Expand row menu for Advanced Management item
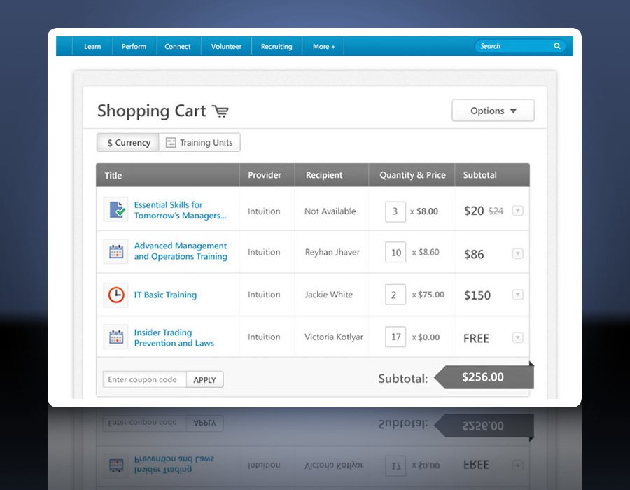The width and height of the screenshot is (630, 490). click(518, 253)
